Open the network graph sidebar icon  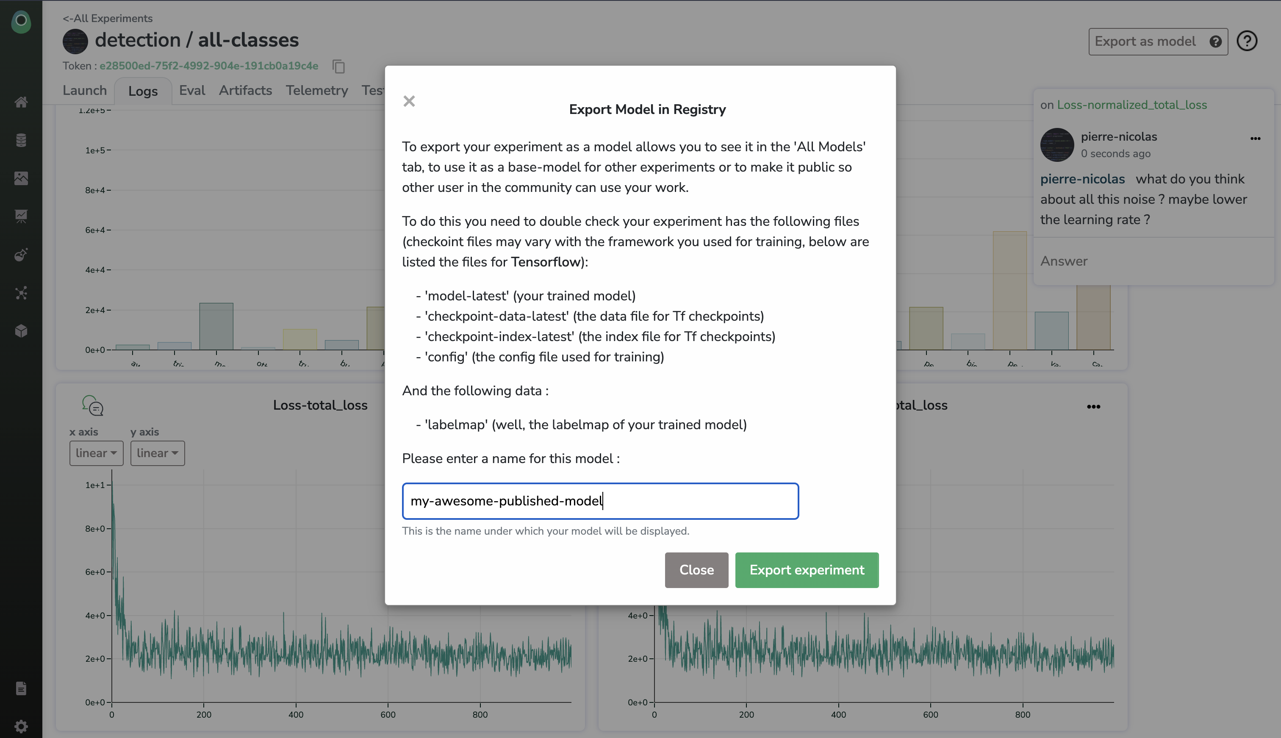click(21, 293)
